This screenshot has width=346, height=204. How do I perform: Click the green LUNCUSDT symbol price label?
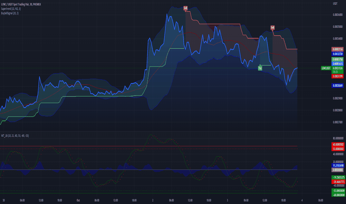coord(326,68)
